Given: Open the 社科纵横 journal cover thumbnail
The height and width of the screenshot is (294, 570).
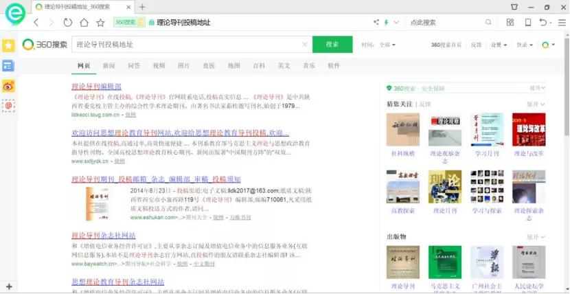Looking at the screenshot, I should click(403, 129).
